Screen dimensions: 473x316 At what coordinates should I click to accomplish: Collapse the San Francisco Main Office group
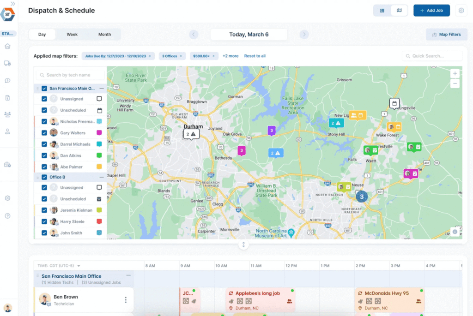(x=102, y=88)
